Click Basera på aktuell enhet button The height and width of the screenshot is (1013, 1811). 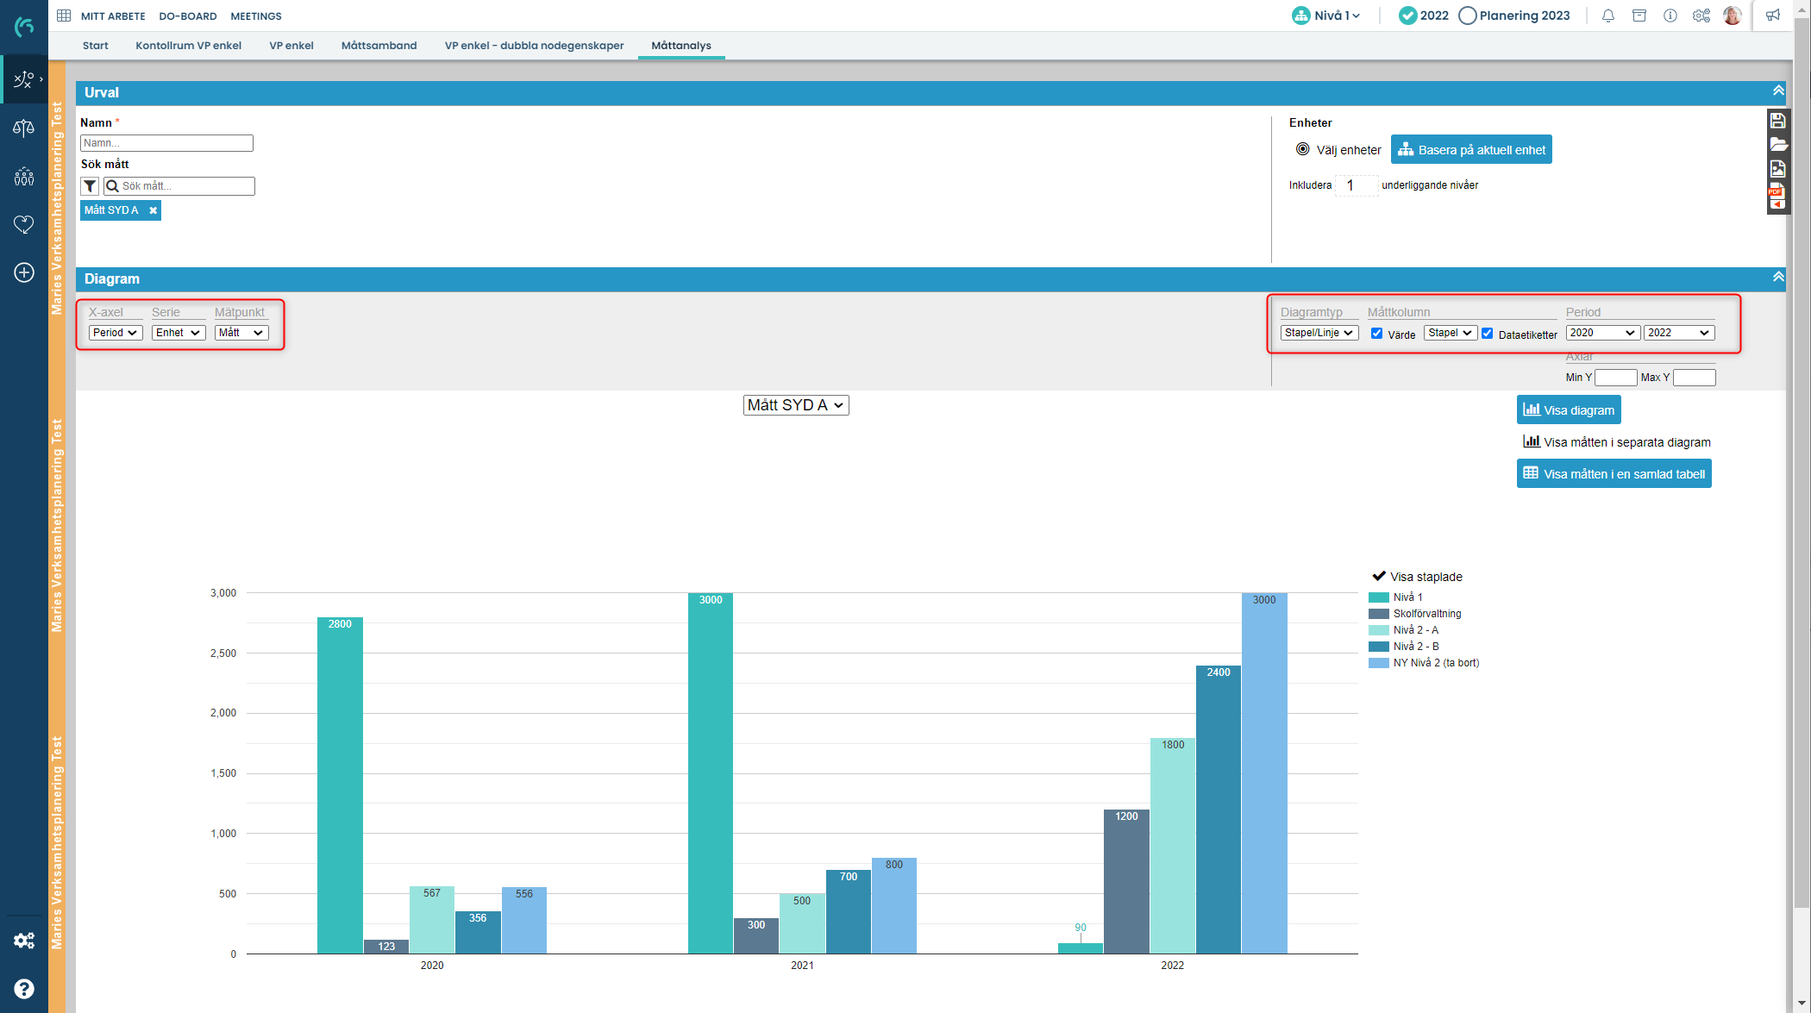pyautogui.click(x=1471, y=150)
